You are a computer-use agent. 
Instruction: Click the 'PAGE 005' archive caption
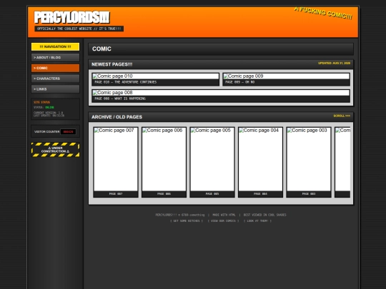coord(212,194)
